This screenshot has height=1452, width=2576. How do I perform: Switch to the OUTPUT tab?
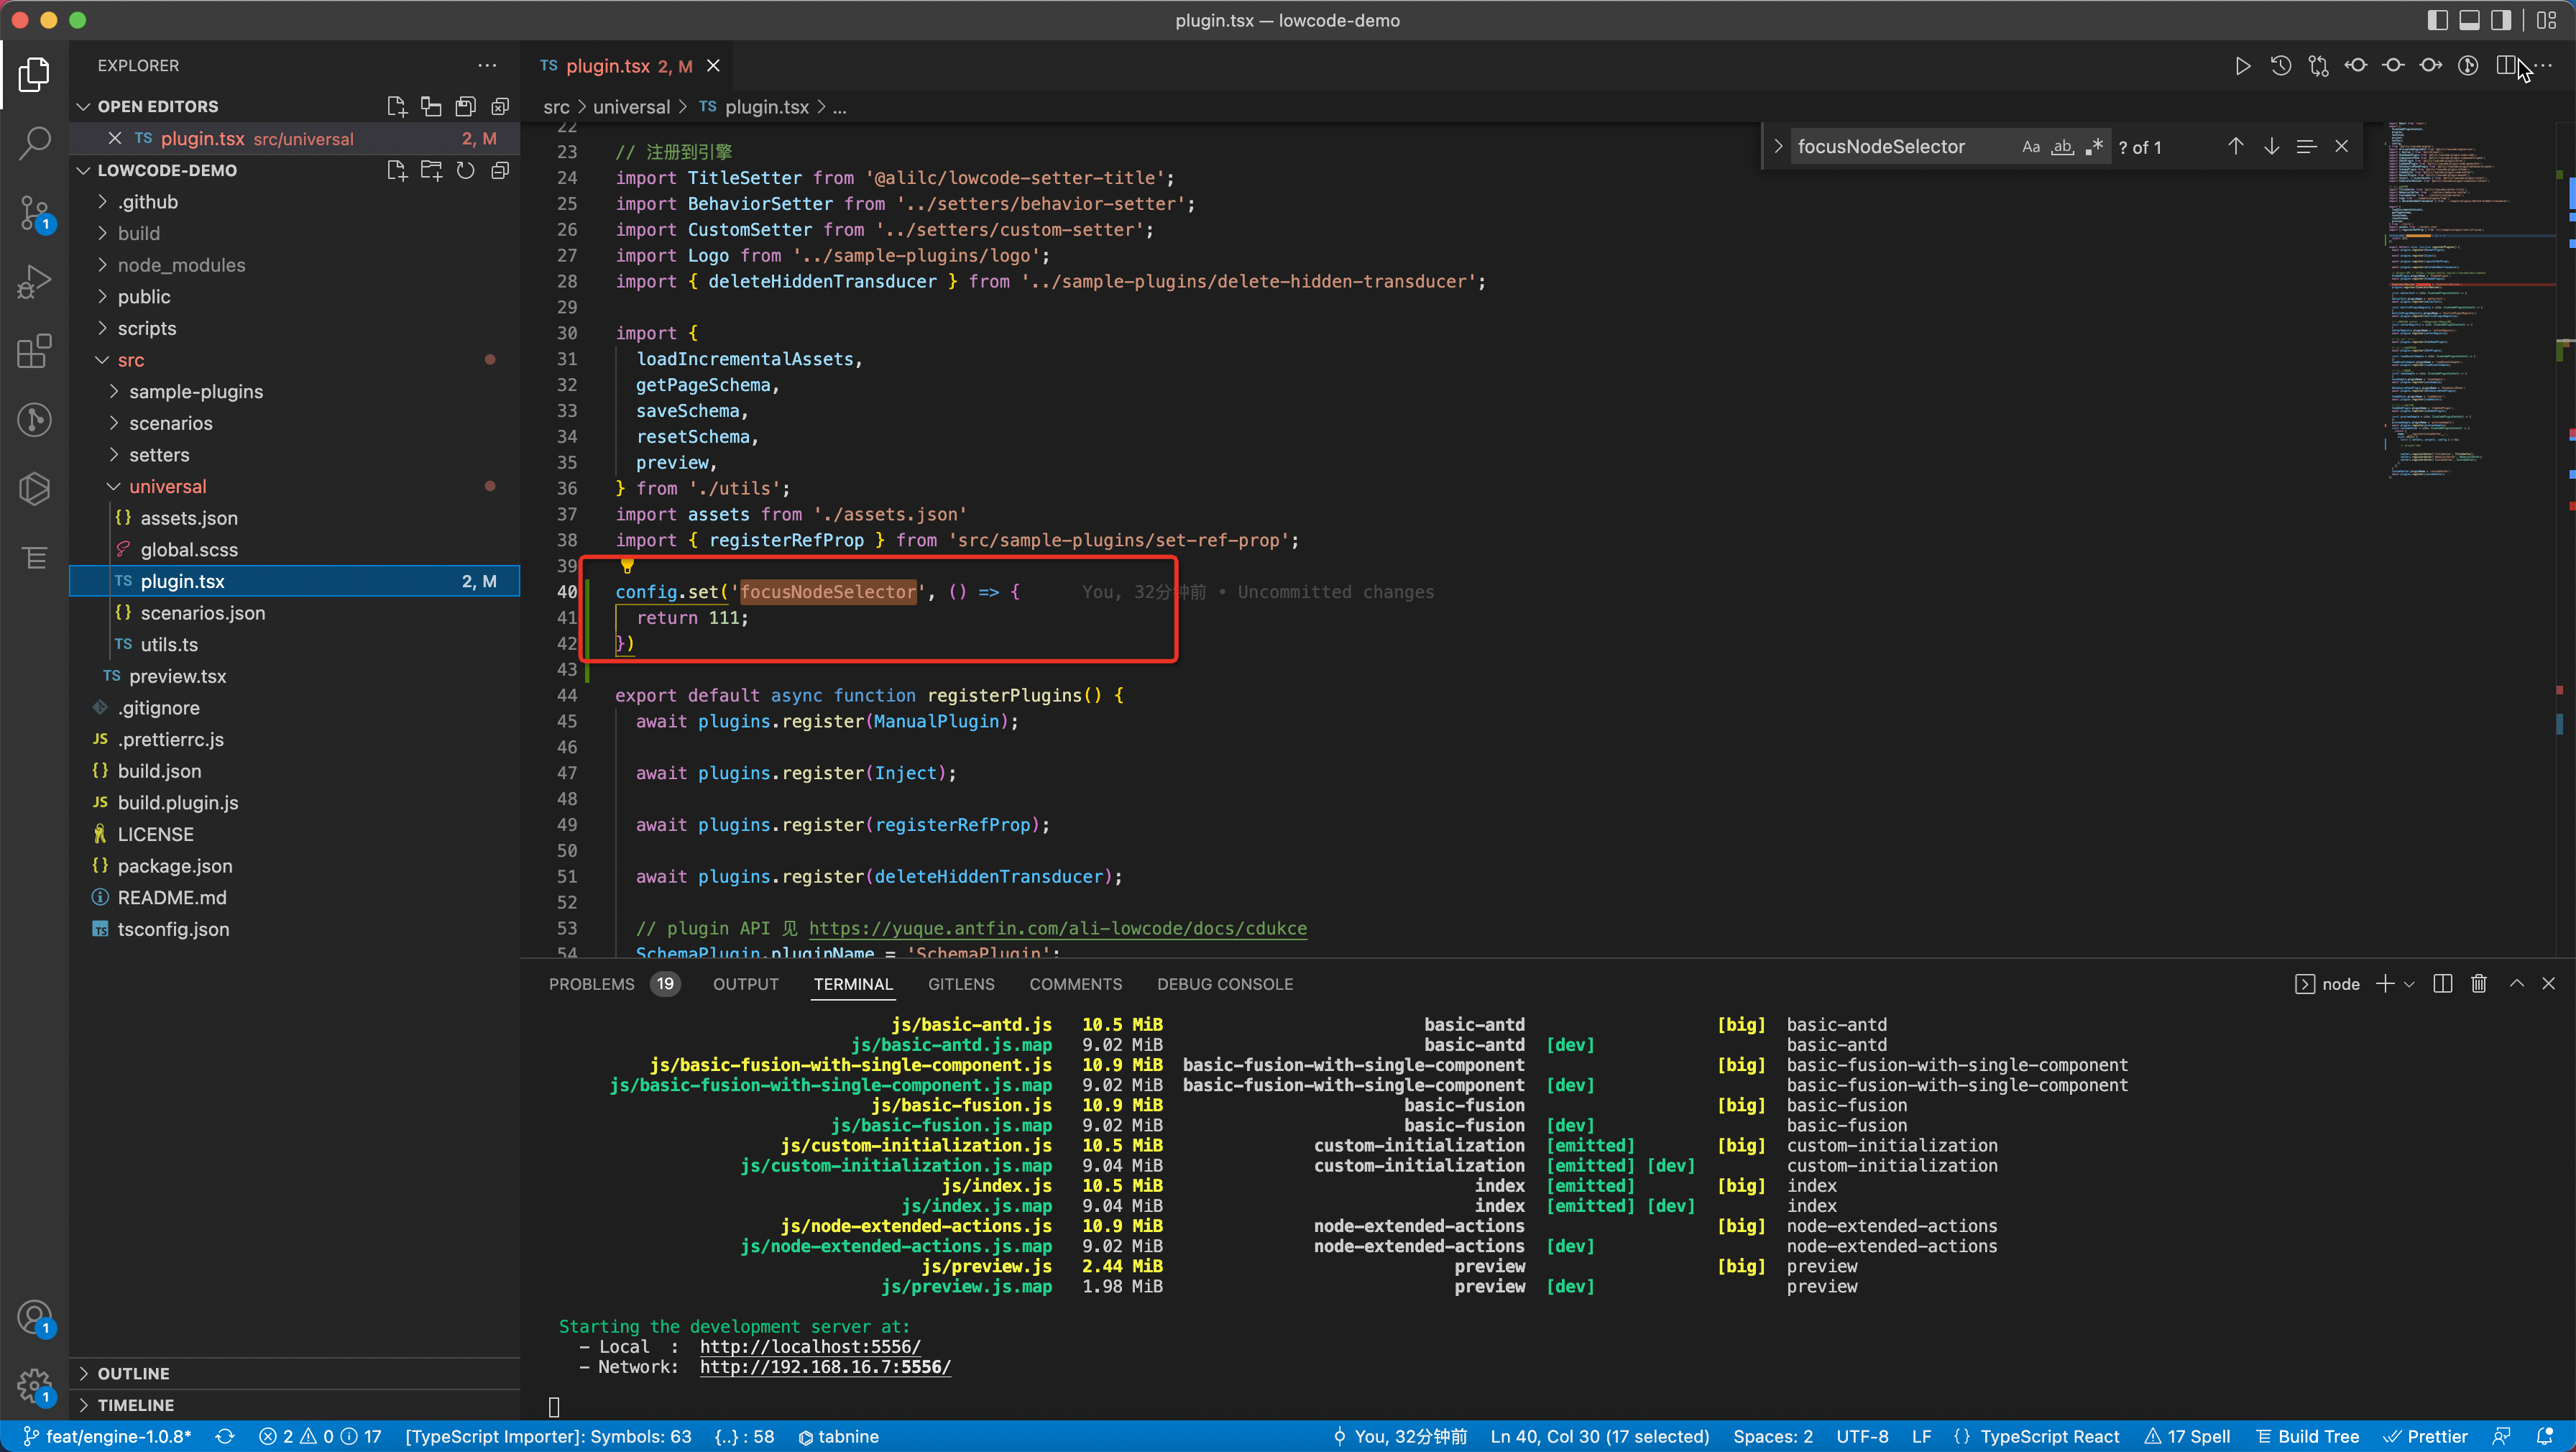point(746,985)
